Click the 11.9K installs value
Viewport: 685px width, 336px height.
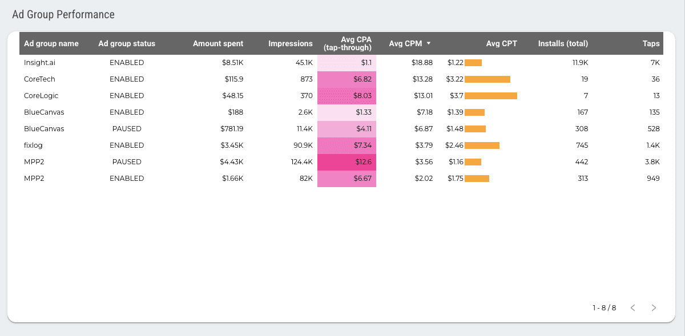tap(580, 62)
